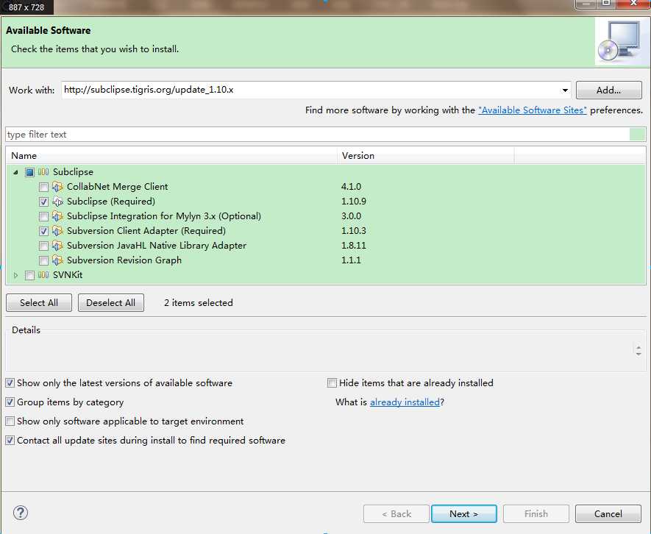Image resolution: width=651 pixels, height=534 pixels.
Task: Click the Subversion Revision Graph feature icon
Action: (57, 260)
